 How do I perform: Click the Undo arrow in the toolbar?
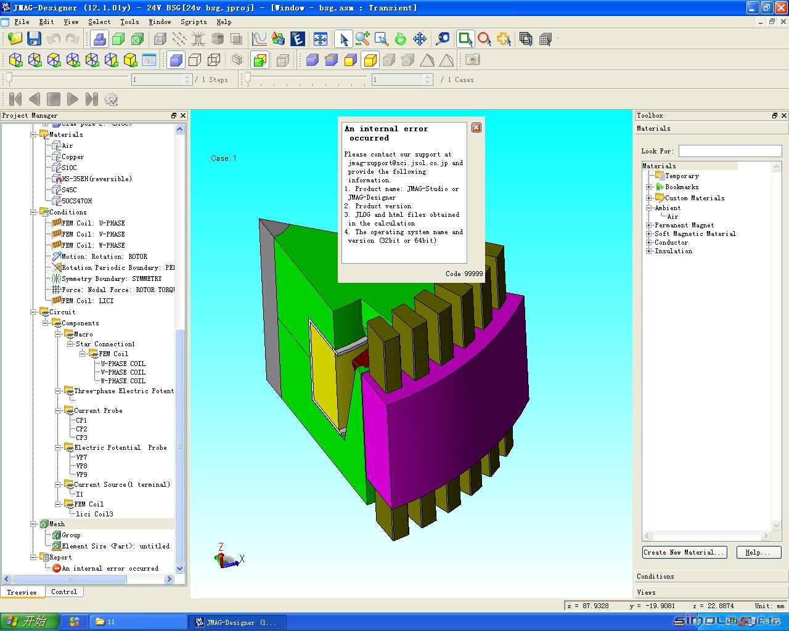coord(54,39)
